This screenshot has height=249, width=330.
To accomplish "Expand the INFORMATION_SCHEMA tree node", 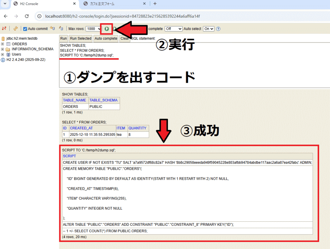I will coord(3,49).
